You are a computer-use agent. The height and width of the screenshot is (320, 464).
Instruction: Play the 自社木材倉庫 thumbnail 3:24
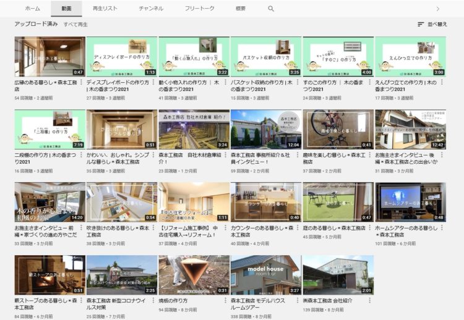point(194,129)
